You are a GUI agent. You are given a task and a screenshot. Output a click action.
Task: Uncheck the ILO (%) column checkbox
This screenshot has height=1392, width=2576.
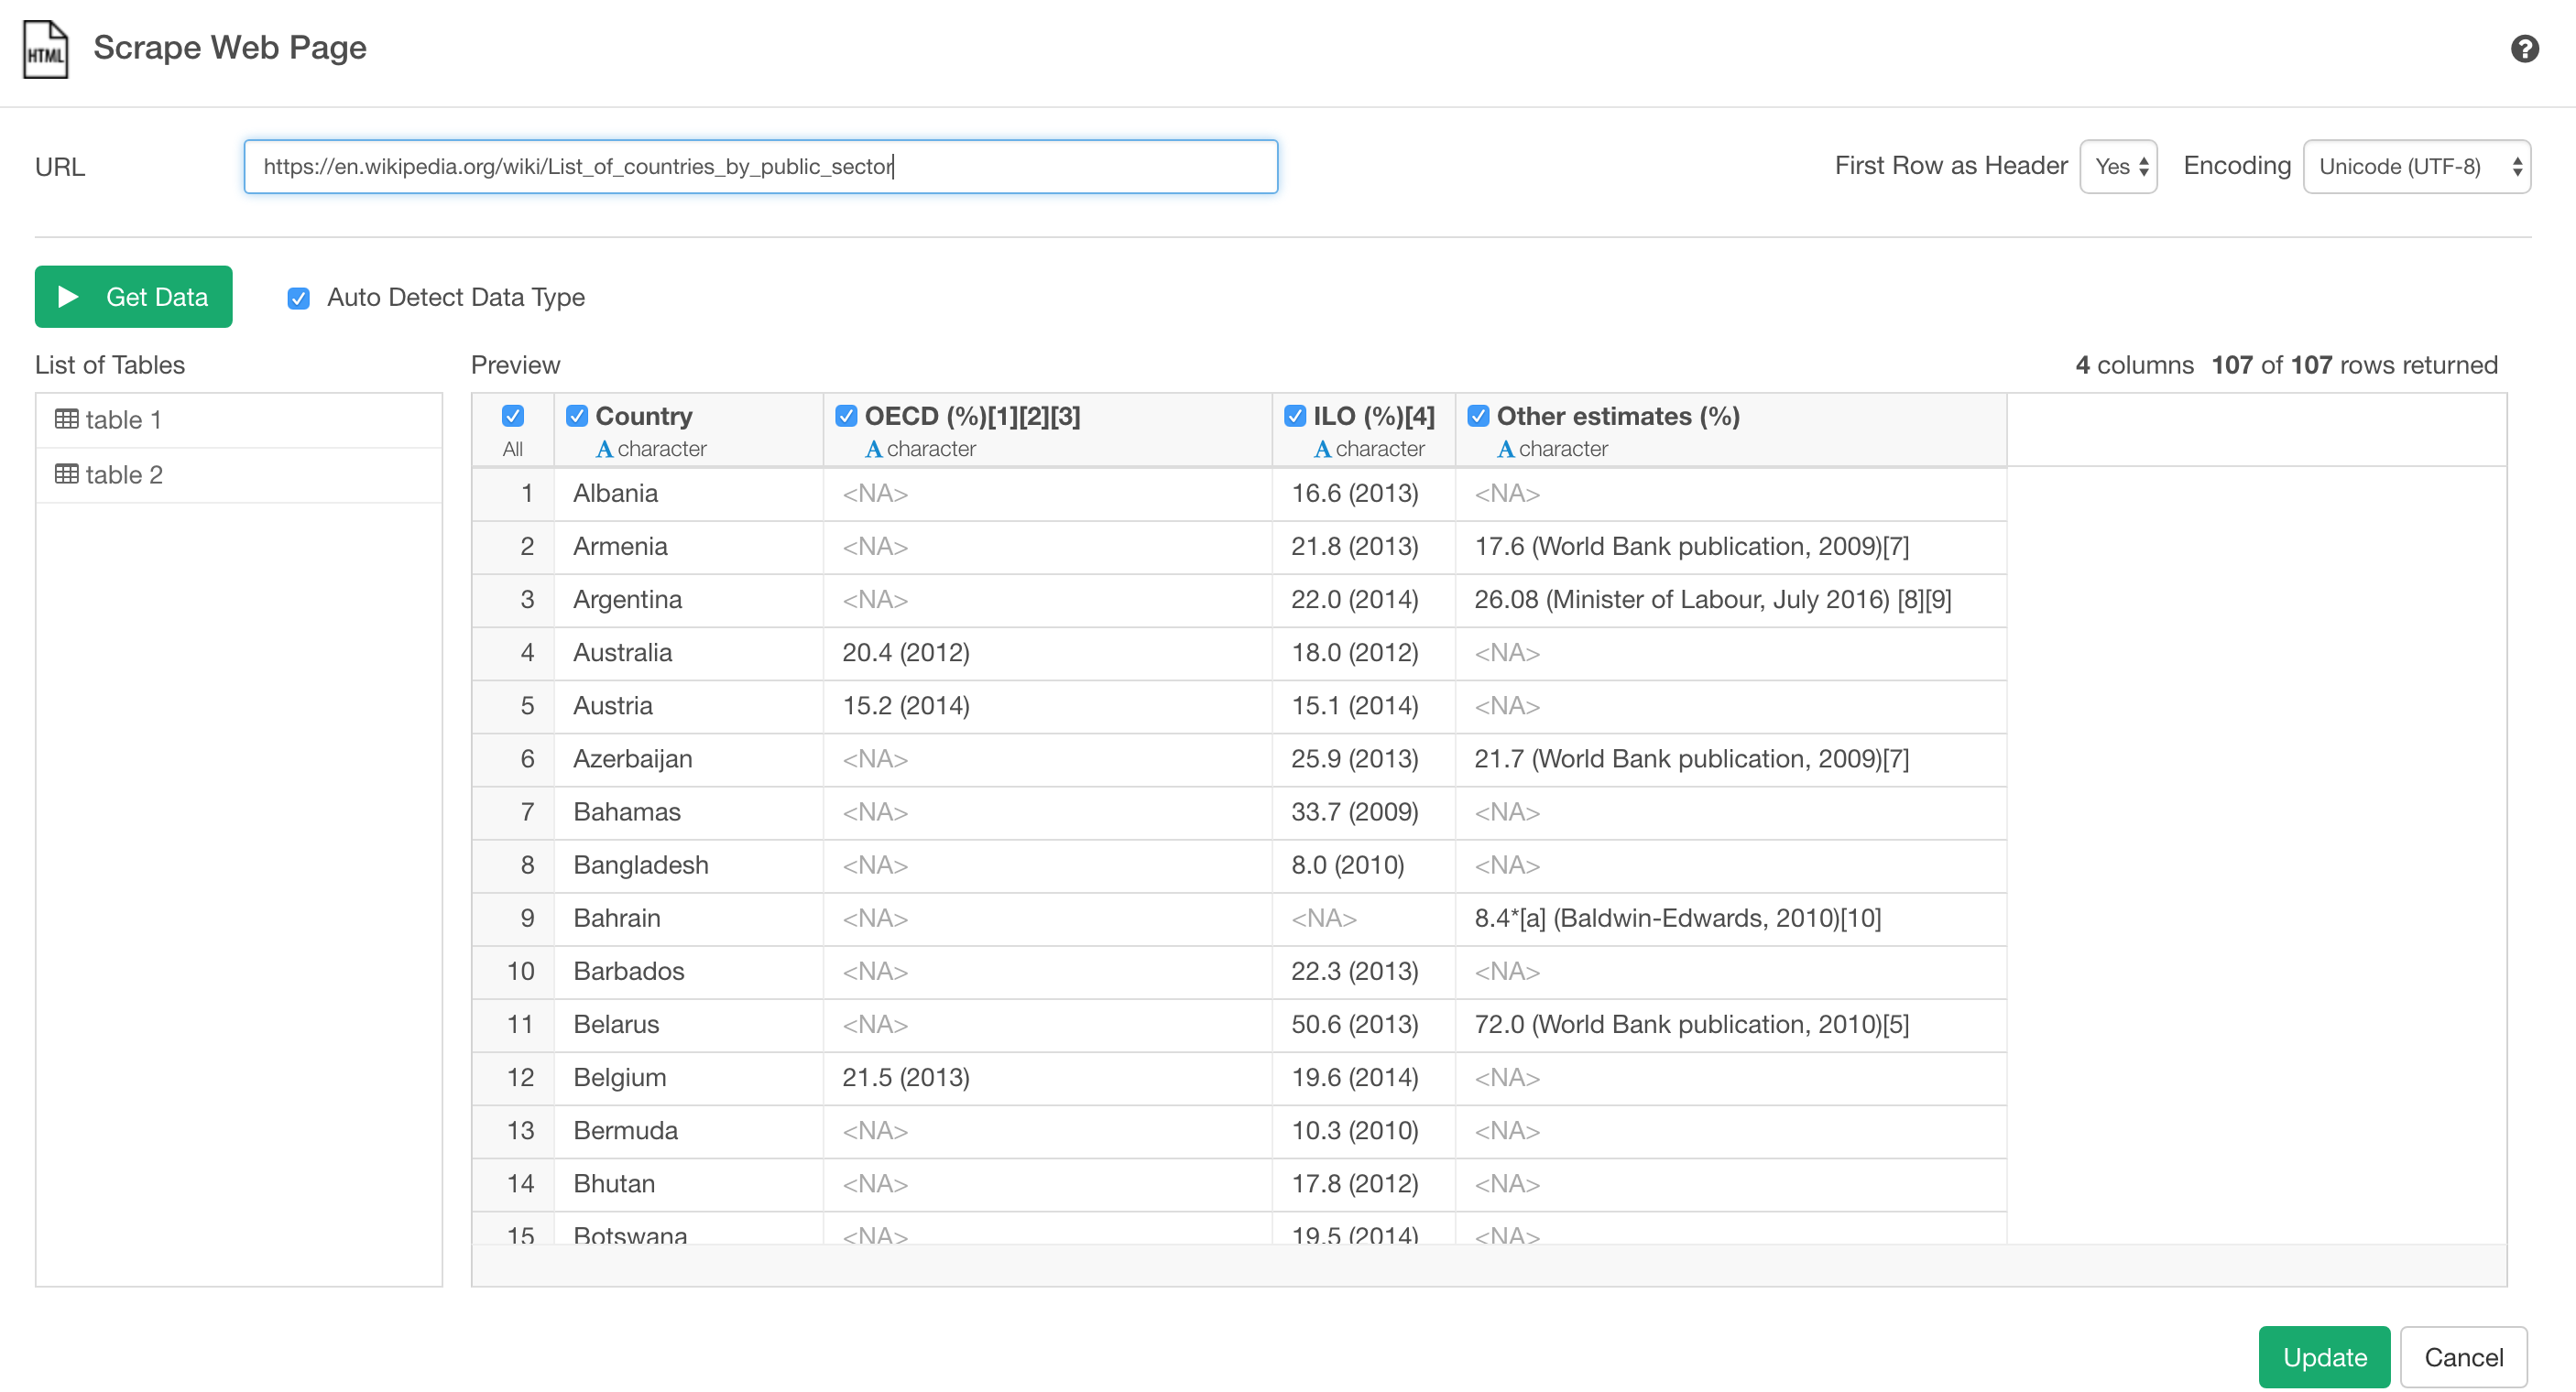pyautogui.click(x=1295, y=416)
